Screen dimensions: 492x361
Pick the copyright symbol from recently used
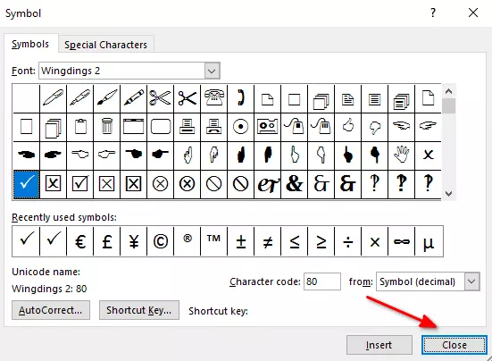(161, 241)
